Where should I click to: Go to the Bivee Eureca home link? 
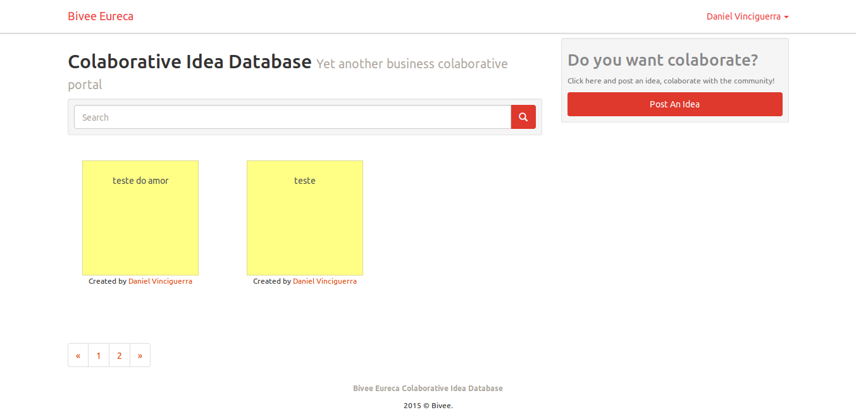[x=101, y=16]
